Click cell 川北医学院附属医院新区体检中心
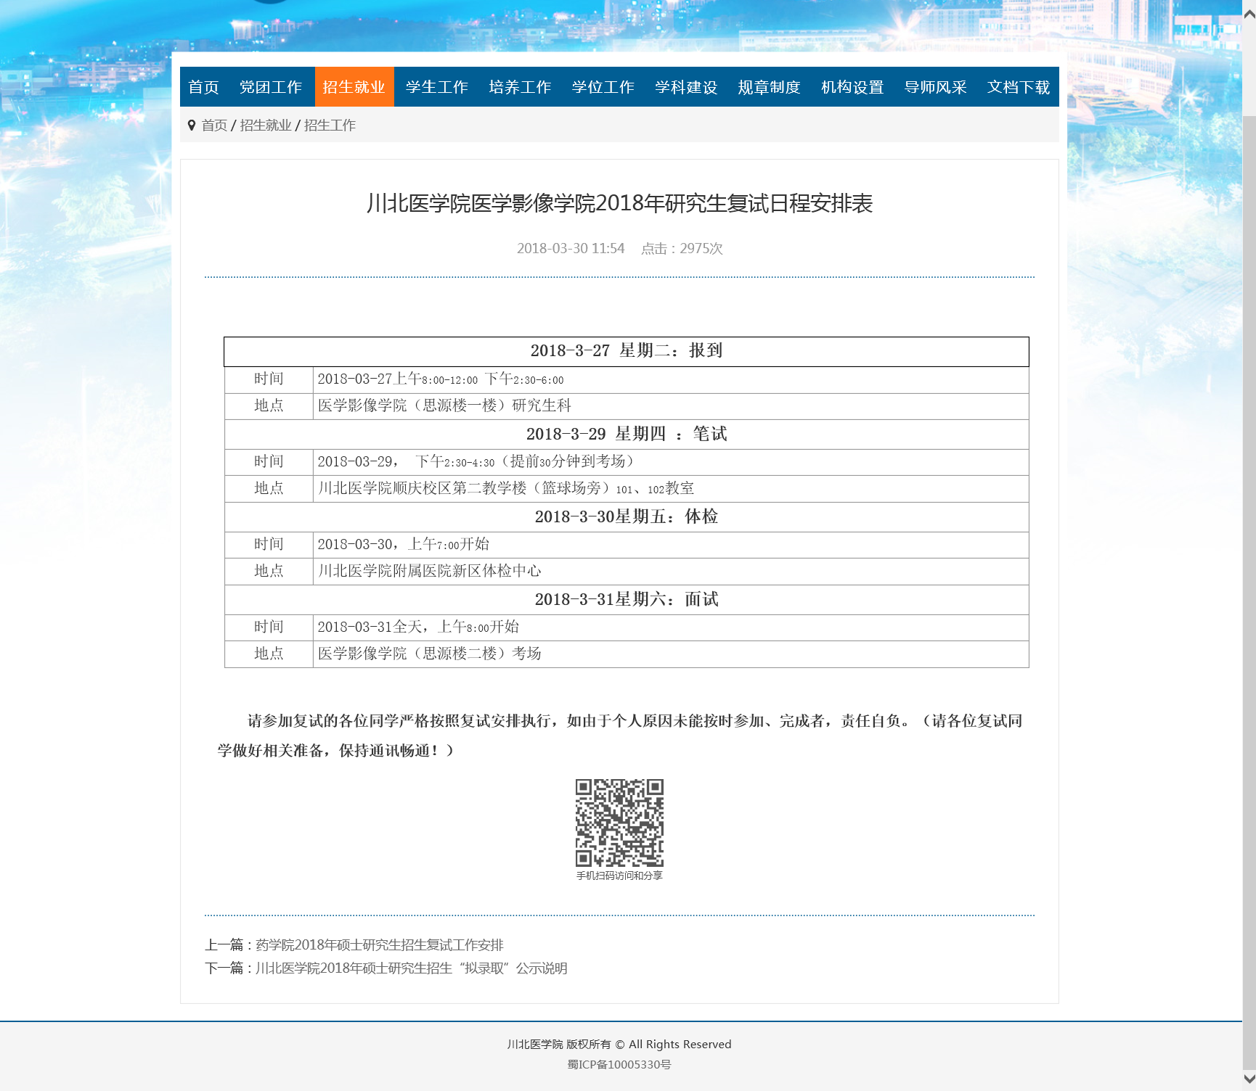1256x1091 pixels. (x=671, y=572)
